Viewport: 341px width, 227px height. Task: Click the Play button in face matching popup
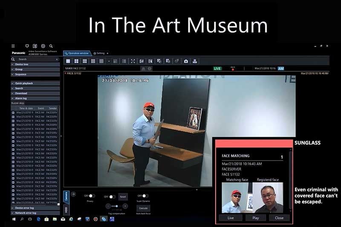click(x=255, y=218)
